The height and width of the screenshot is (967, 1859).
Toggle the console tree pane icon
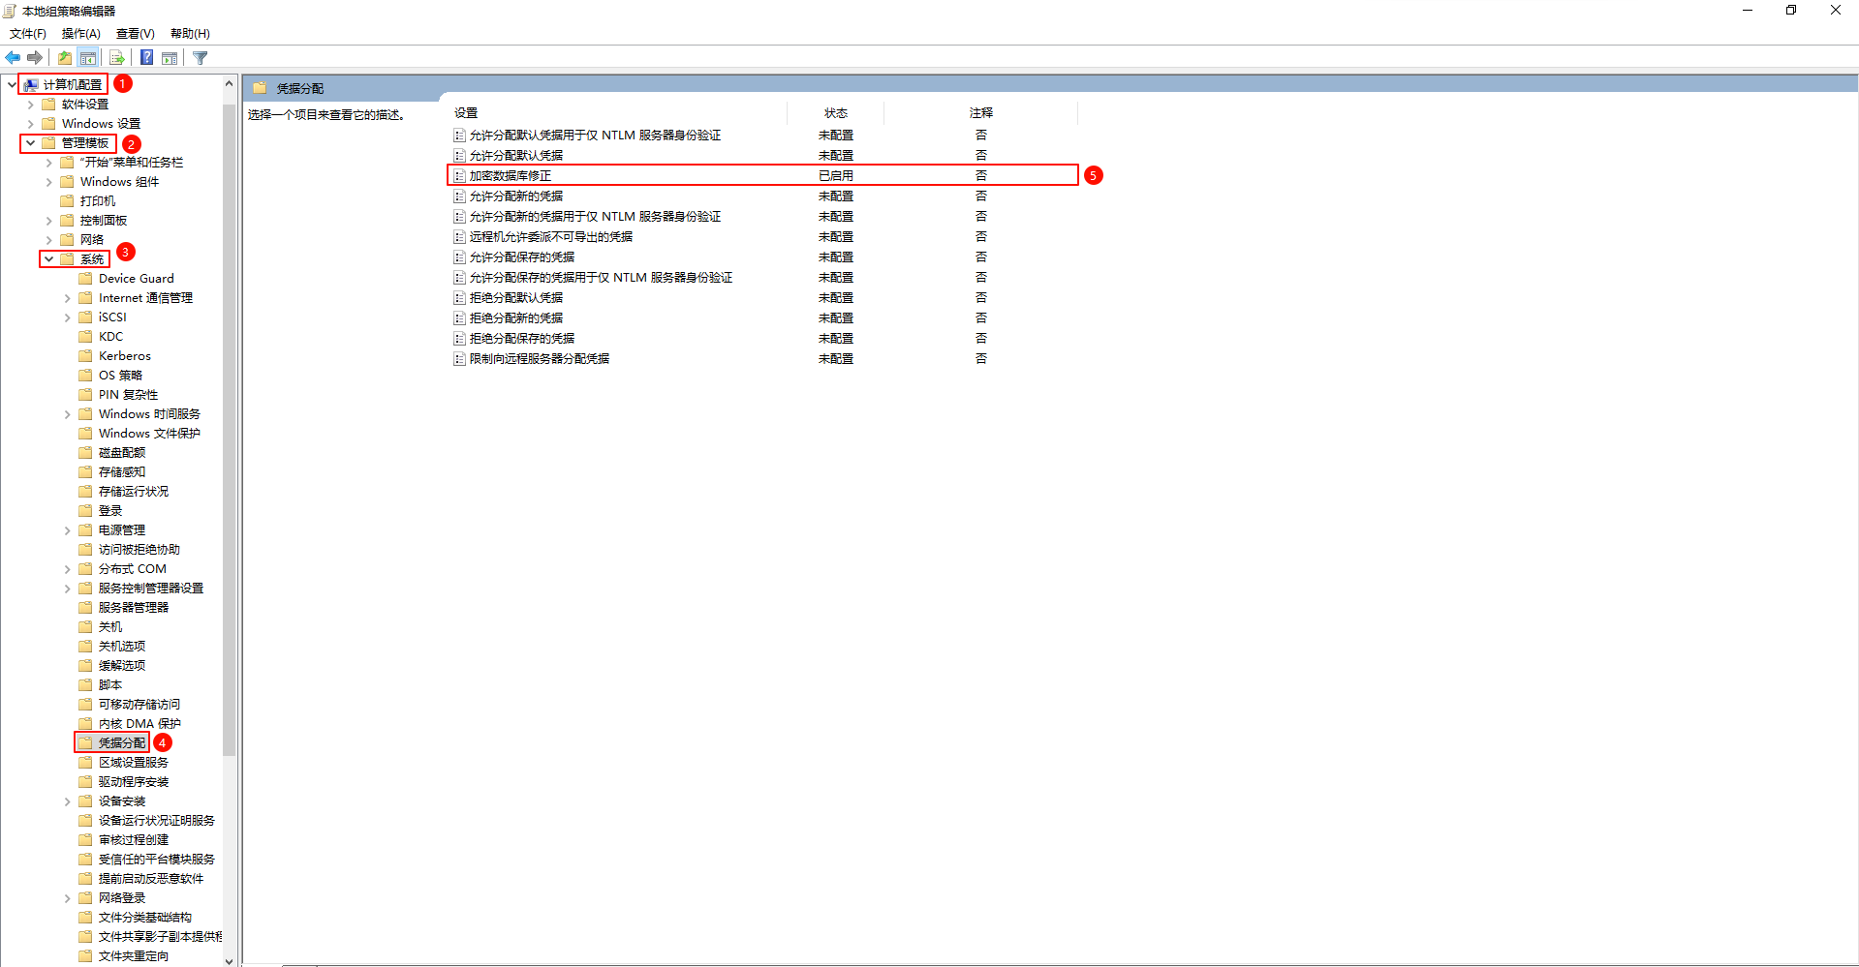pyautogui.click(x=88, y=58)
